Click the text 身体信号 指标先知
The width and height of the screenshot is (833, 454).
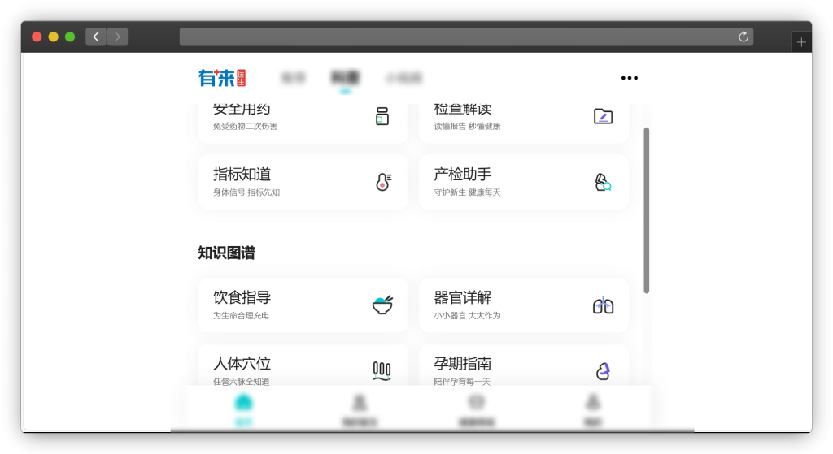coord(246,192)
